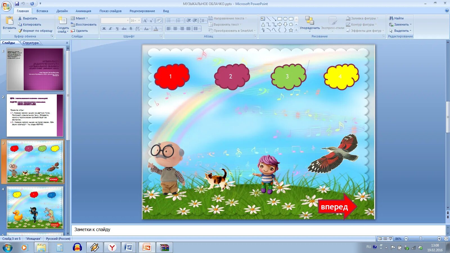Delete slide with Удалить
This screenshot has height=253, width=450.
coord(79,31)
